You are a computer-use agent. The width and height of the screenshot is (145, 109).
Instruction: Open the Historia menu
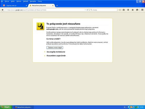(19, 1)
